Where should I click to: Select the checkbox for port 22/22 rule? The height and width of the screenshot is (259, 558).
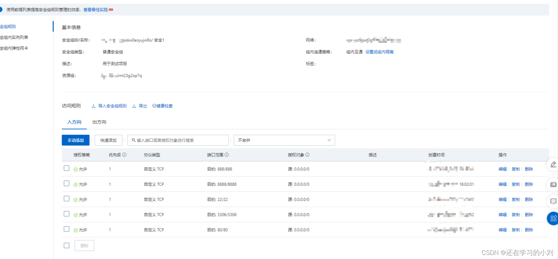(x=67, y=199)
